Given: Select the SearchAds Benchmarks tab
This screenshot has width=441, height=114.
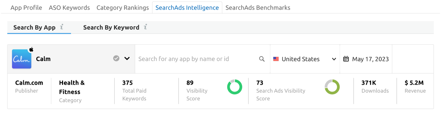Looking at the screenshot, I should point(258,8).
